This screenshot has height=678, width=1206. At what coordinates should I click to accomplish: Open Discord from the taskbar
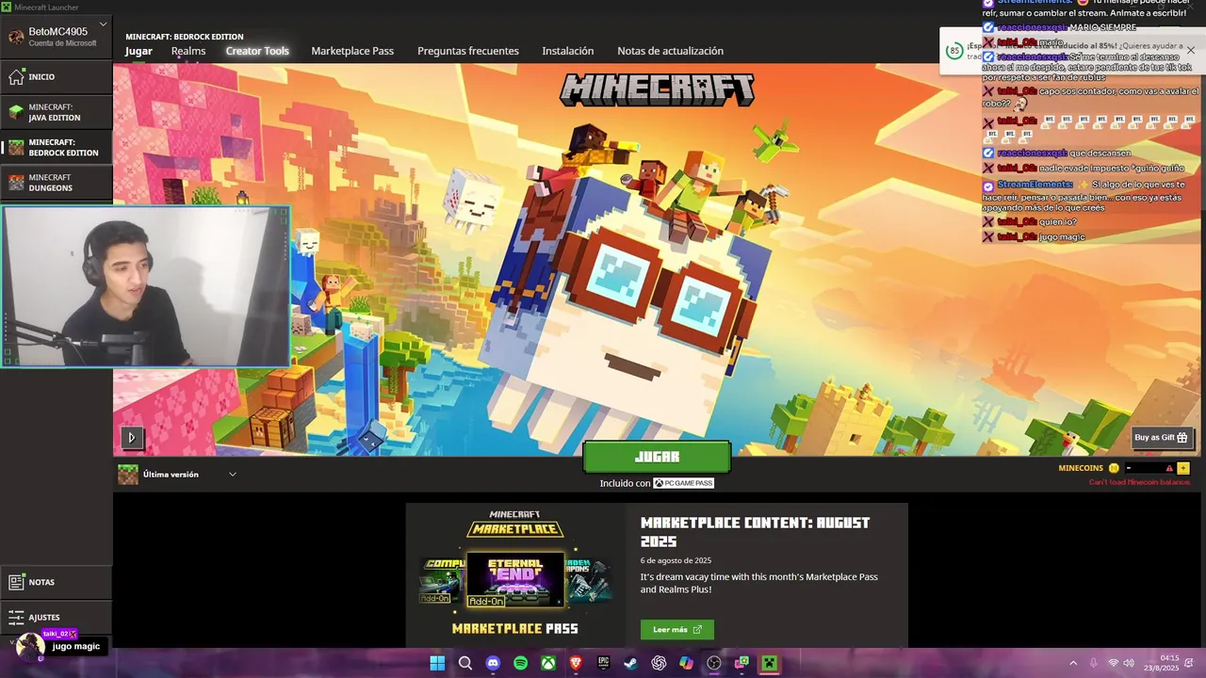(493, 663)
